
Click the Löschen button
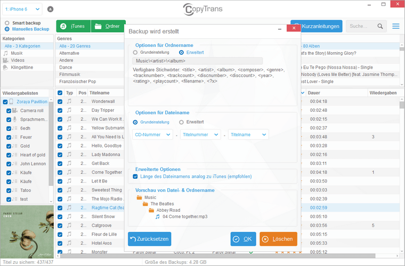[278, 239]
